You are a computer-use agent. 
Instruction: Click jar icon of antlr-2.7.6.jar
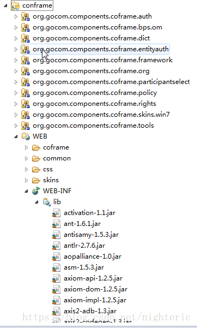point(57,246)
